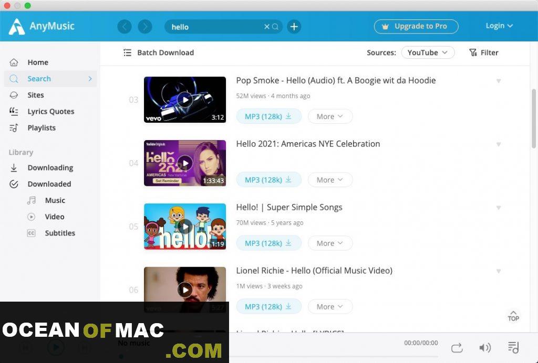Toggle the repeat mode icon in player
Image resolution: width=538 pixels, height=363 pixels.
[x=457, y=348]
